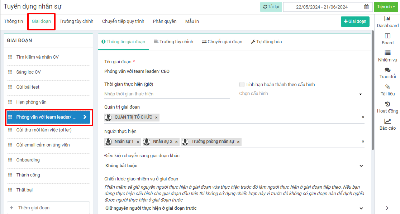Open the Trao đổi chat icon
The height and width of the screenshot is (214, 400).
tap(387, 70)
